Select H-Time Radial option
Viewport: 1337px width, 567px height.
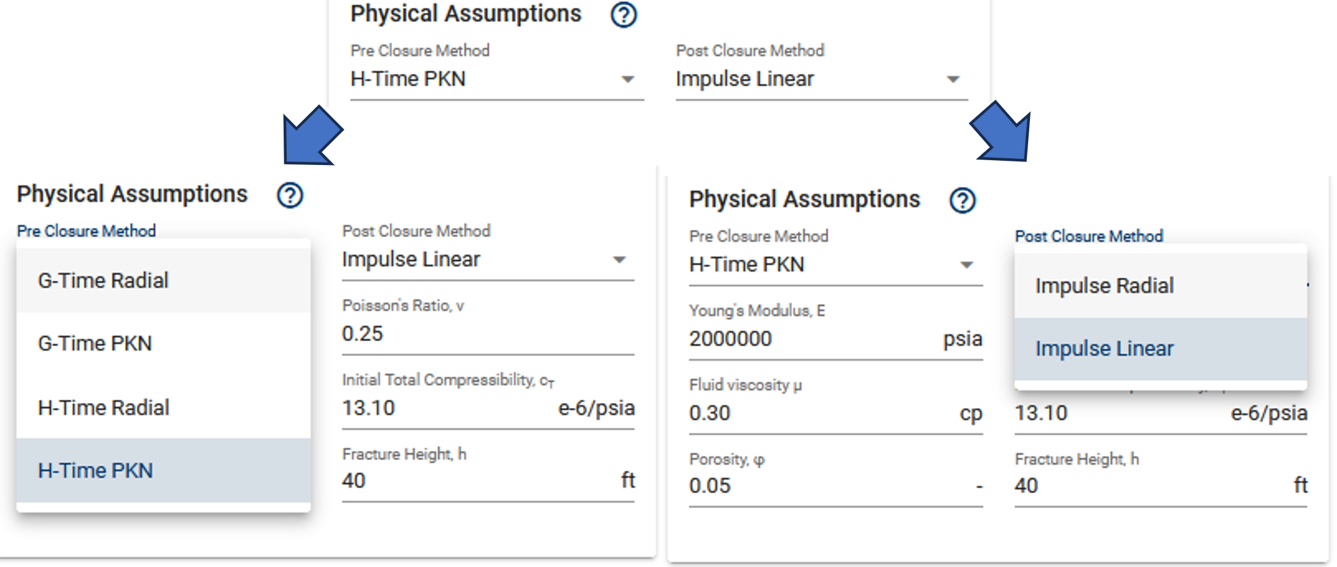pyautogui.click(x=163, y=407)
